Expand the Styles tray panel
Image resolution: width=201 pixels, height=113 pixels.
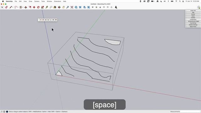tap(193, 16)
